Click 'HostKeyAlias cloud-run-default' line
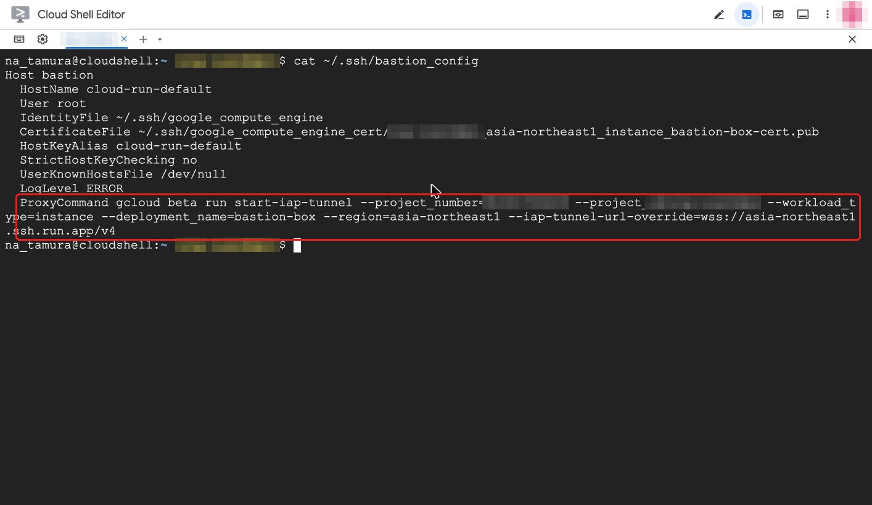The width and height of the screenshot is (872, 505). pos(131,146)
